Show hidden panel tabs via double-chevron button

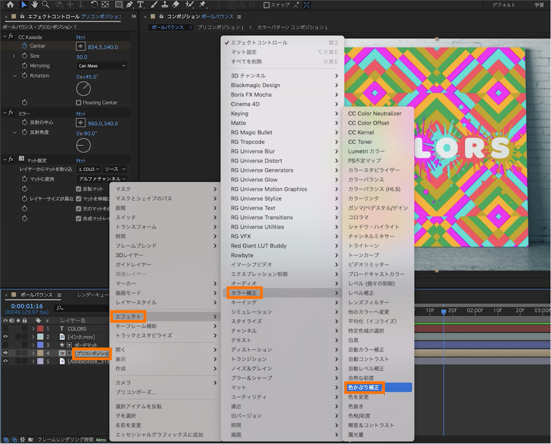[134, 16]
